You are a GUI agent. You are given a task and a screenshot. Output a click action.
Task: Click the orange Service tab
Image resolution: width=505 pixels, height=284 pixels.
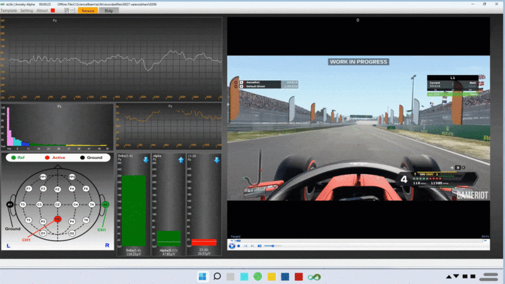(88, 11)
